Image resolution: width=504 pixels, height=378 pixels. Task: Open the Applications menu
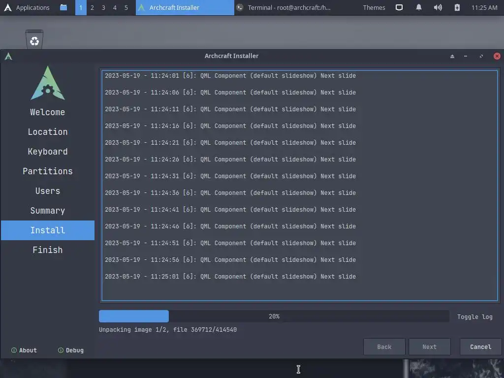coord(27,7)
